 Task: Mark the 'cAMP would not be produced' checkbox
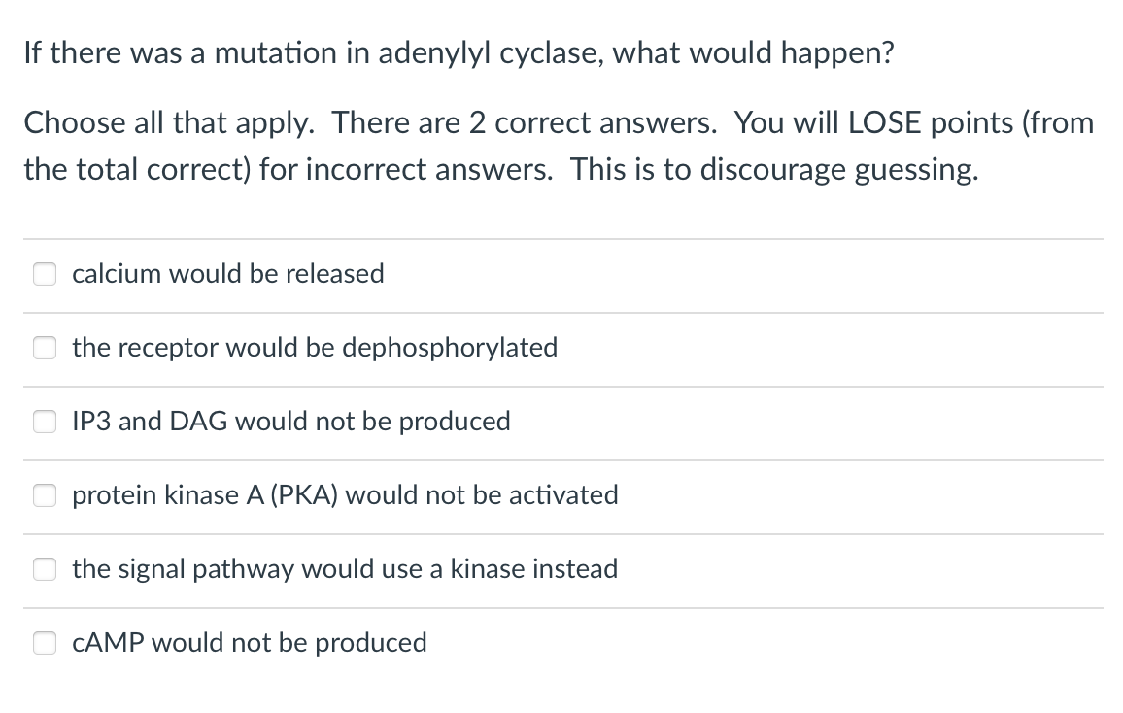[x=45, y=643]
